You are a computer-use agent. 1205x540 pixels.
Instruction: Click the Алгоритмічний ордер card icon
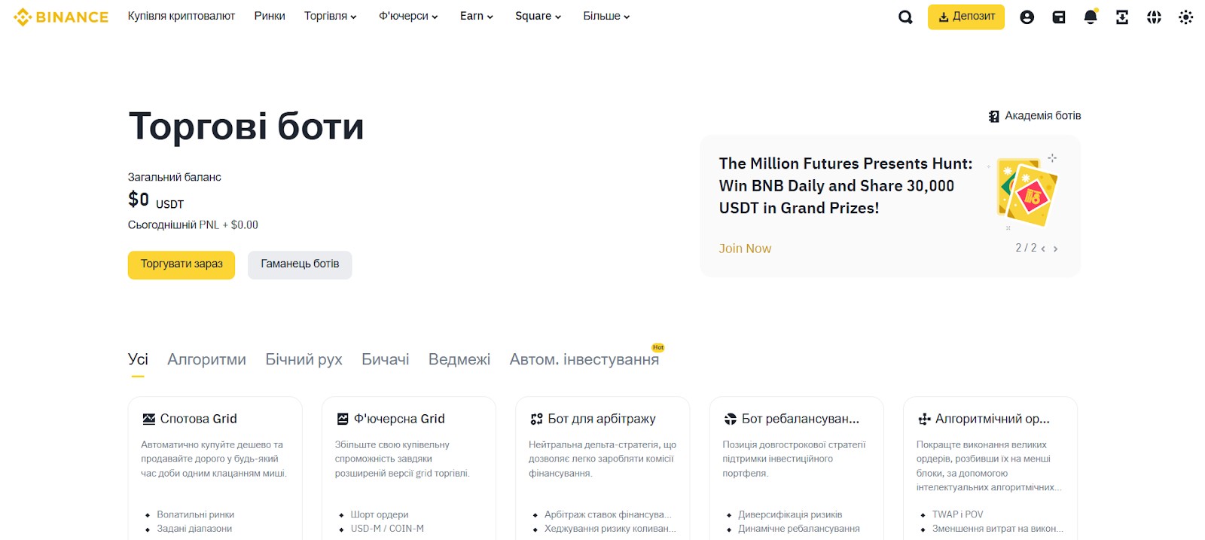(x=924, y=419)
